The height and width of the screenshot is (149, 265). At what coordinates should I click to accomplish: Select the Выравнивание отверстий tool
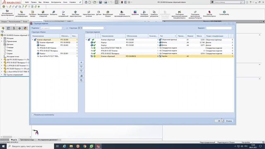click(x=43, y=14)
